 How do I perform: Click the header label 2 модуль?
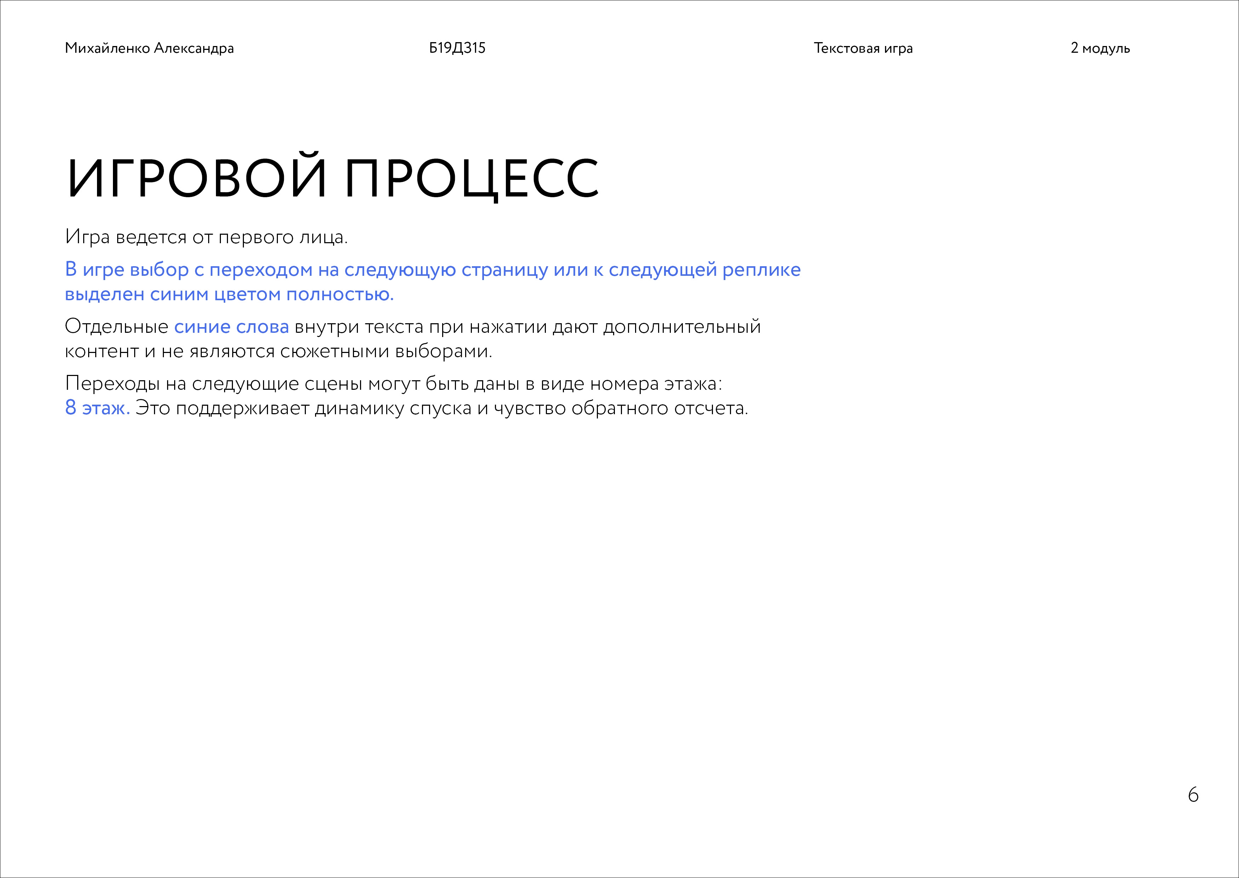coord(1100,48)
